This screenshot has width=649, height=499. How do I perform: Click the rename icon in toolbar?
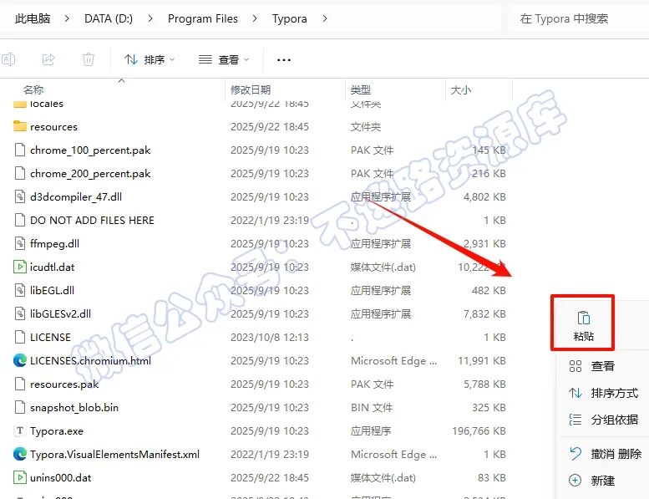click(x=8, y=59)
